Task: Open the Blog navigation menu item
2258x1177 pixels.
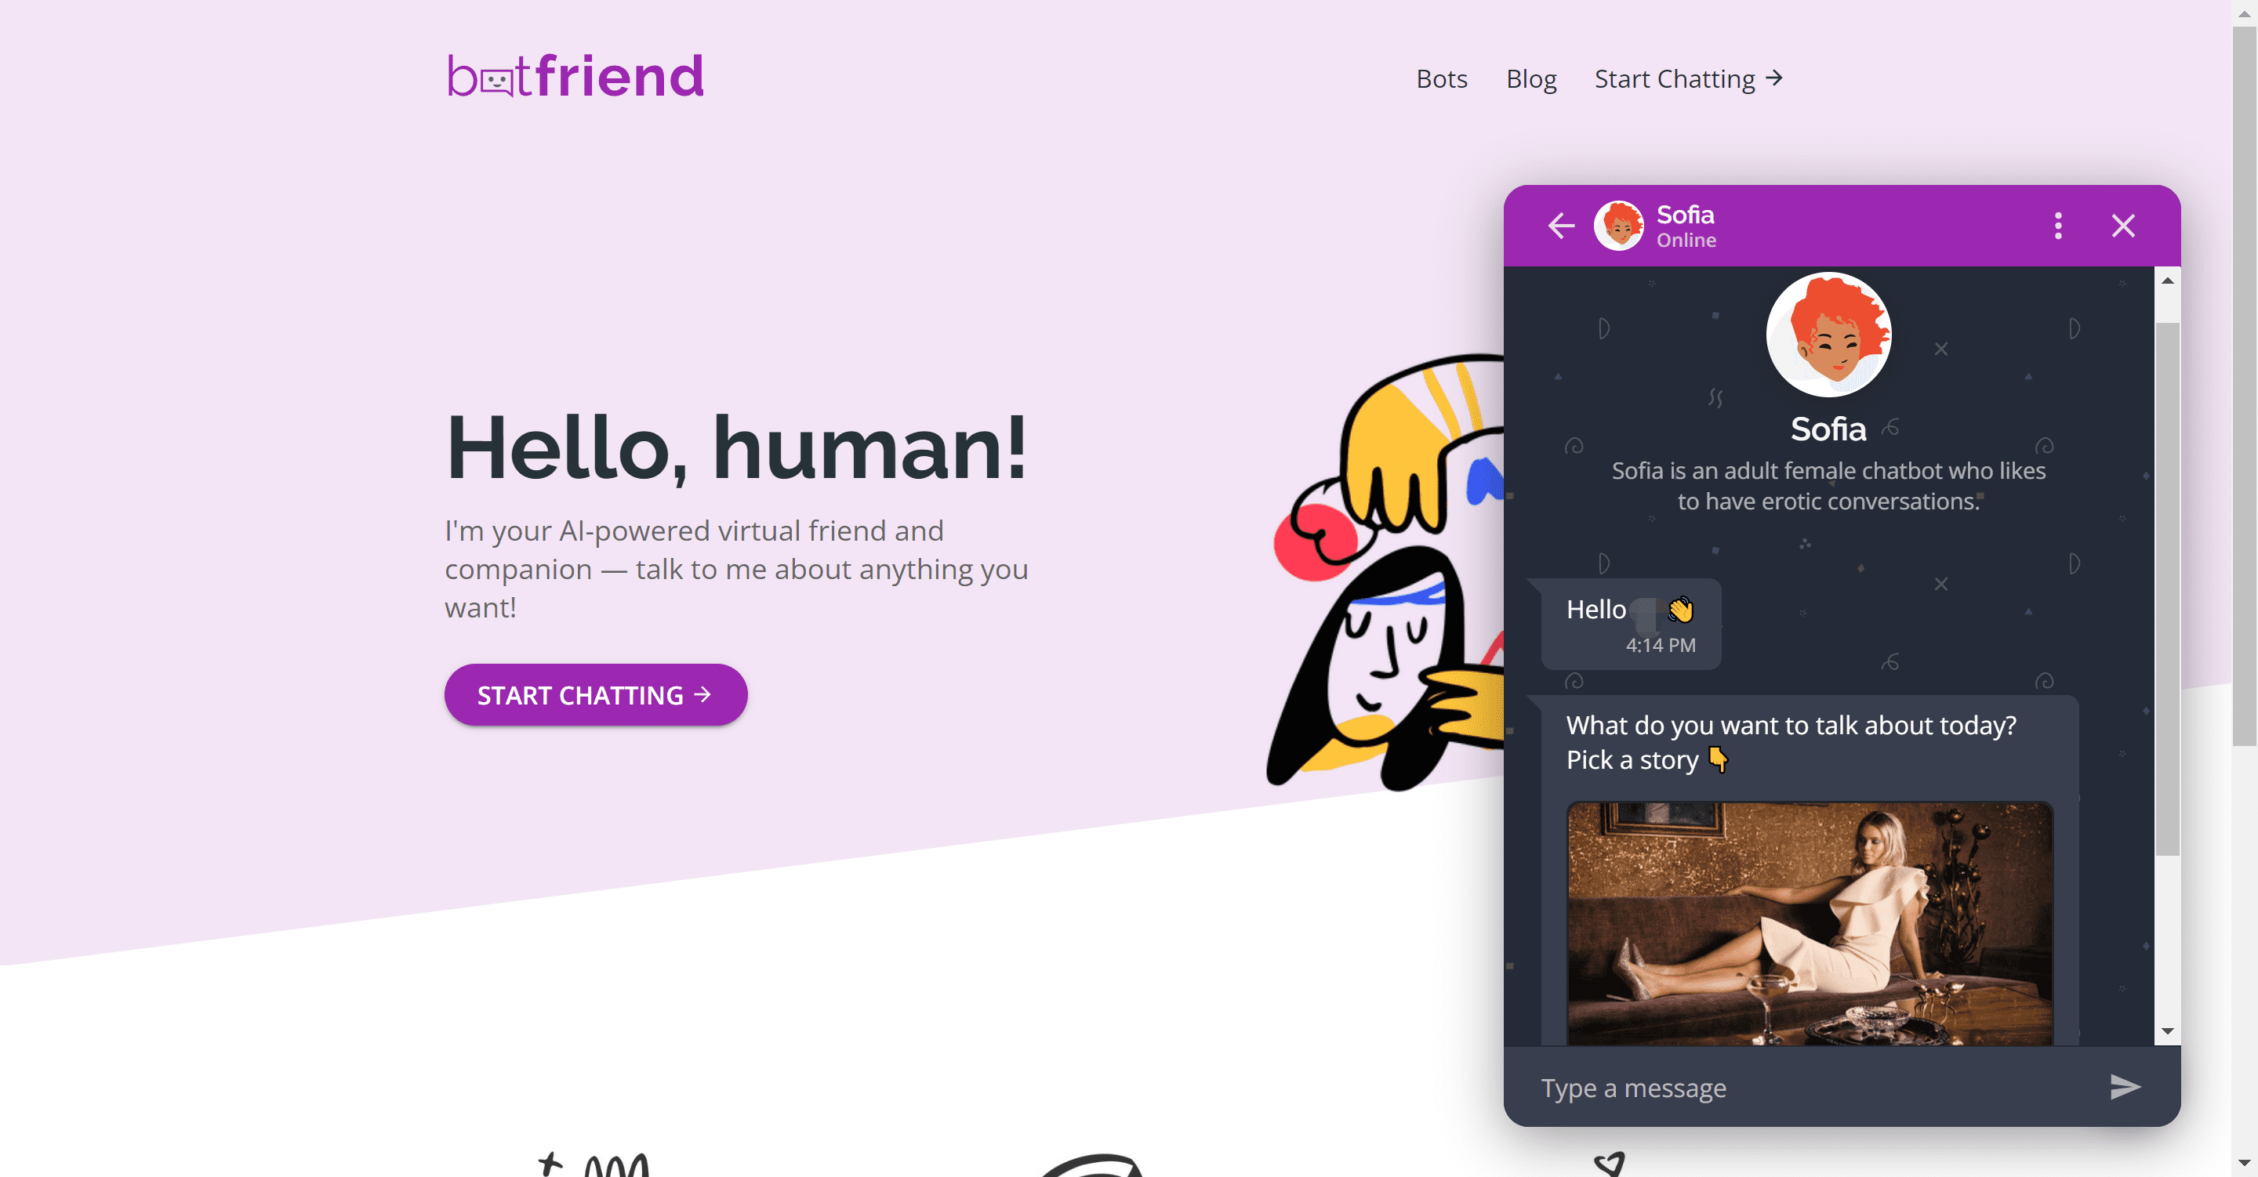Action: (x=1531, y=79)
